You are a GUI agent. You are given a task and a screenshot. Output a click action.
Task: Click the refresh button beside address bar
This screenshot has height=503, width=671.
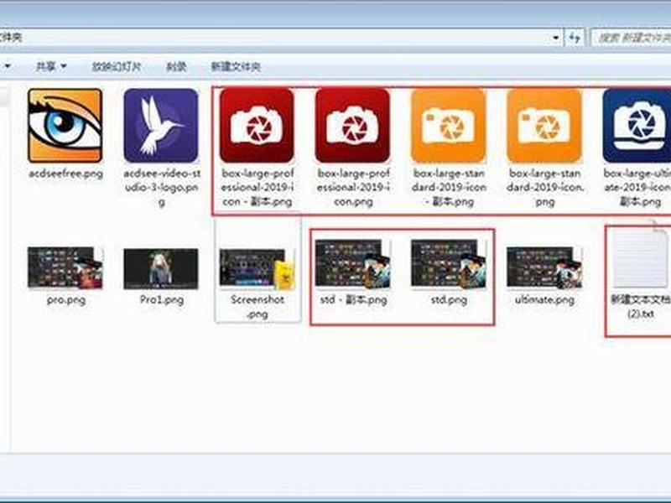pos(575,38)
